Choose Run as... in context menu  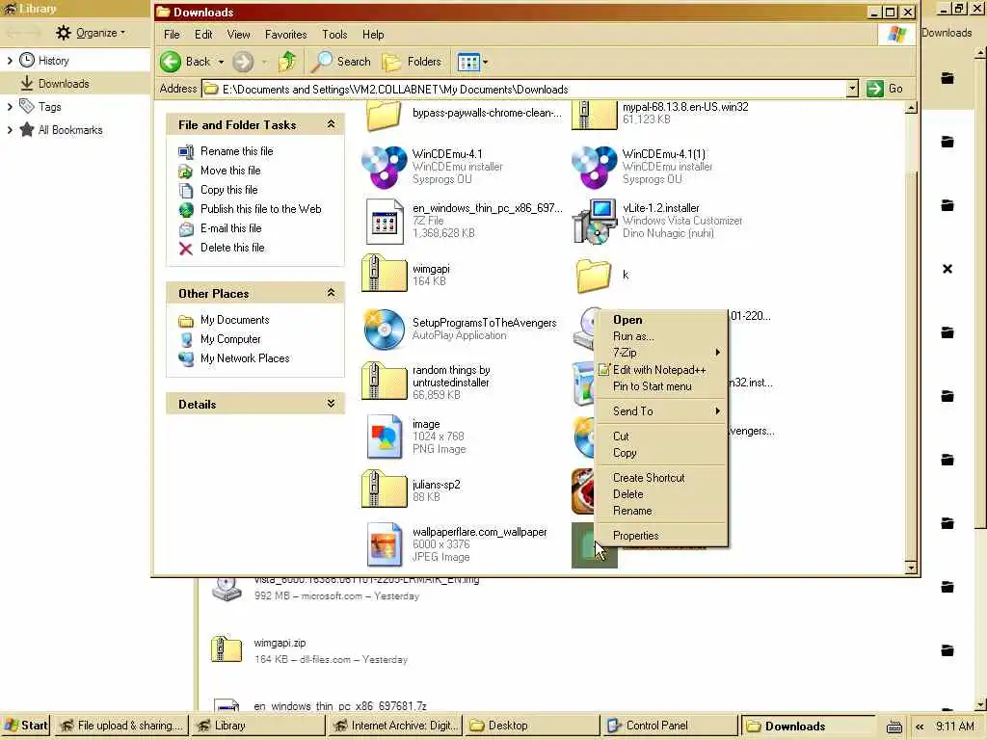click(661, 336)
